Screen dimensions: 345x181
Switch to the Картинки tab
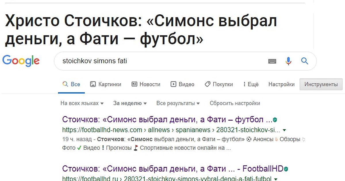click(106, 84)
